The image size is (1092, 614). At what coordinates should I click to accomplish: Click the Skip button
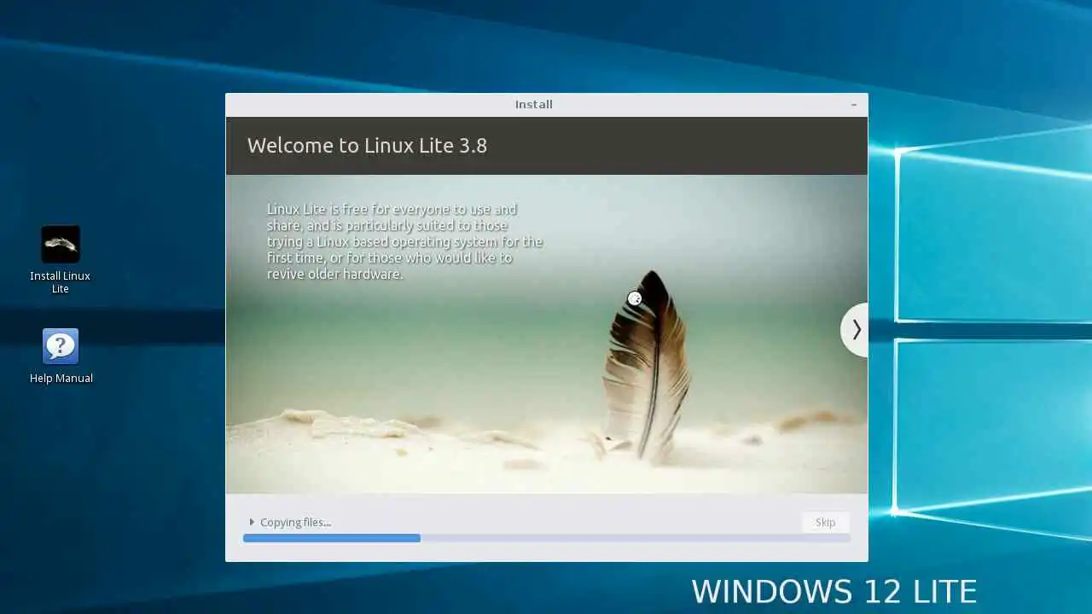pos(825,522)
